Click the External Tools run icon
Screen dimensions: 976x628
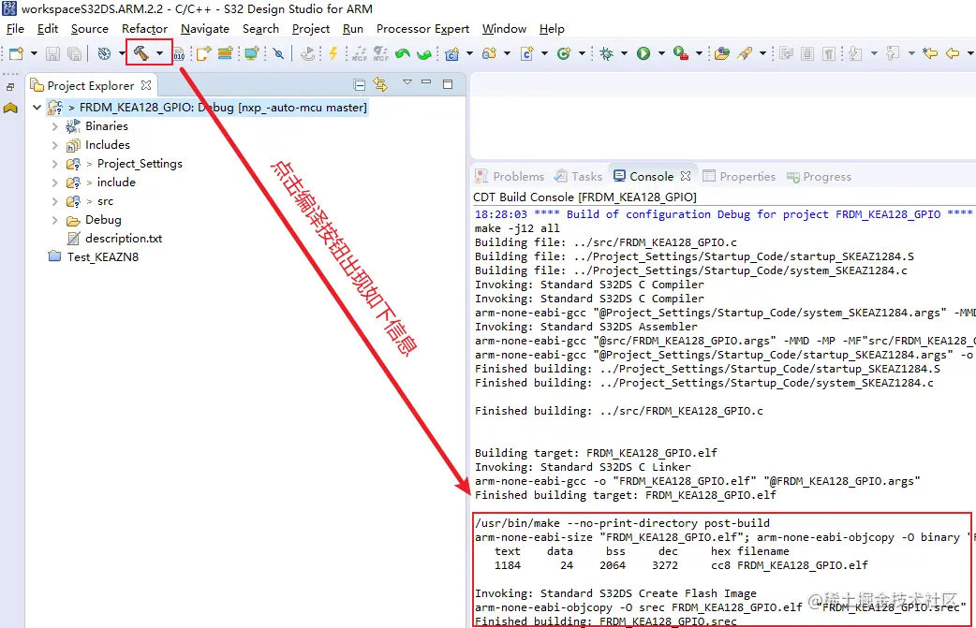[681, 53]
